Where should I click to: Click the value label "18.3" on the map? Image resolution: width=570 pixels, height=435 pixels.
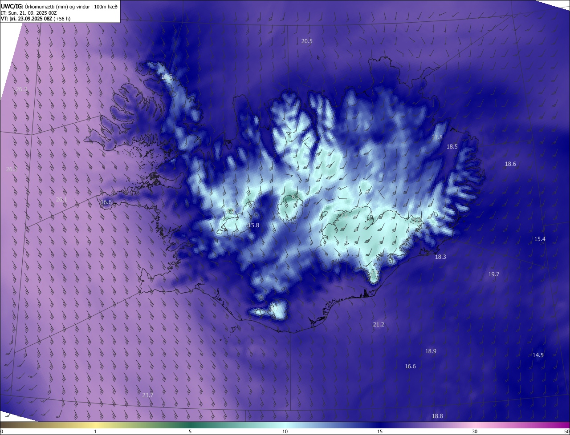[440, 257]
